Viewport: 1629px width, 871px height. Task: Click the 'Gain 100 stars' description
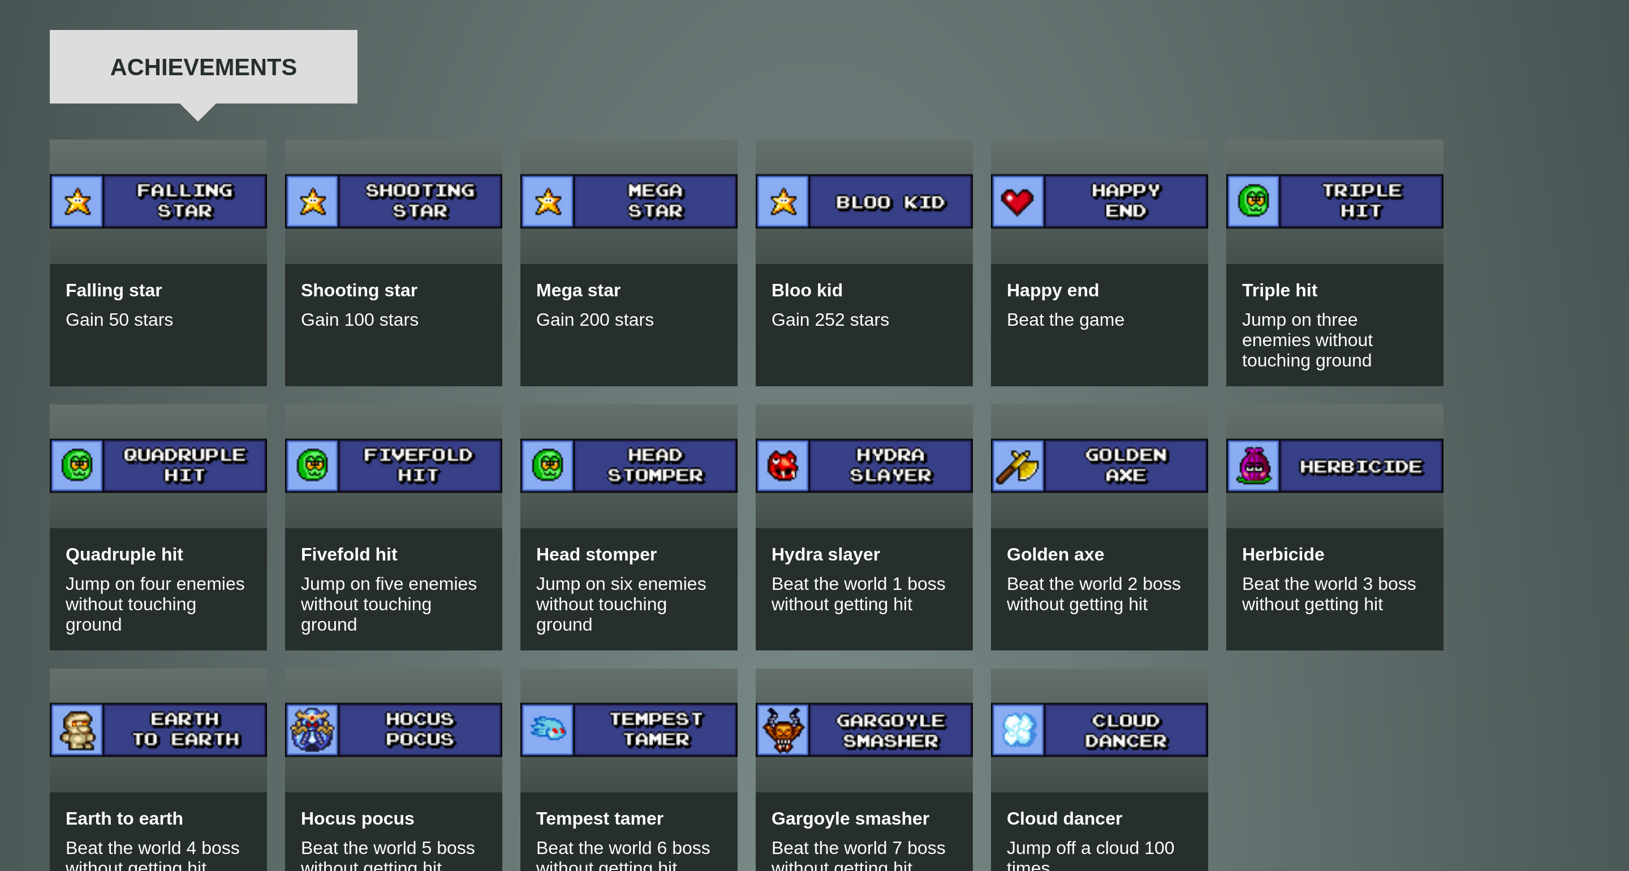[x=359, y=320]
